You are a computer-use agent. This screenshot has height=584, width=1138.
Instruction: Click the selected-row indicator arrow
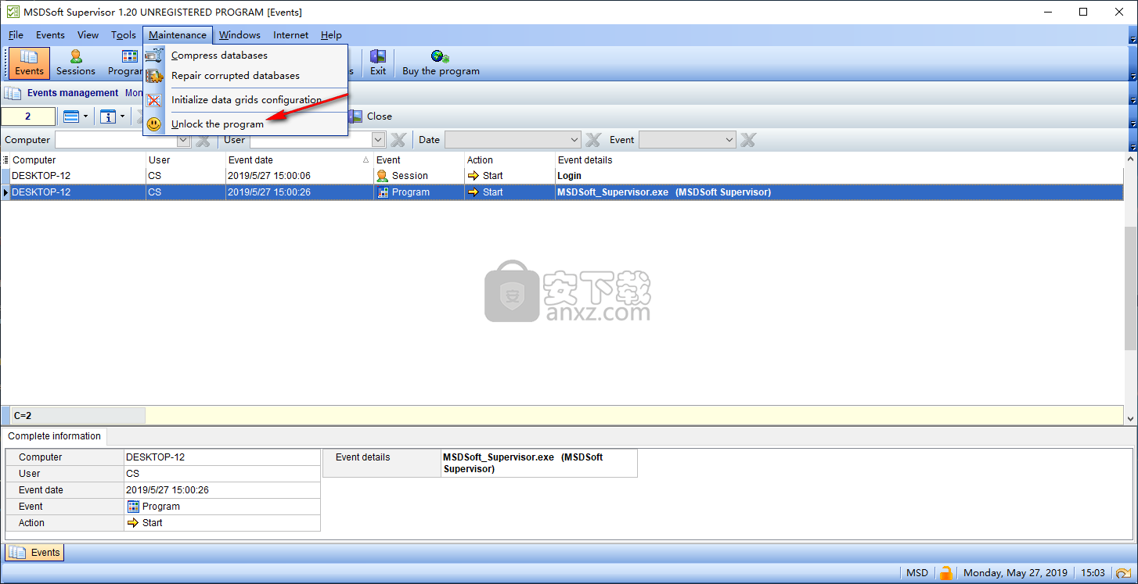coord(5,192)
